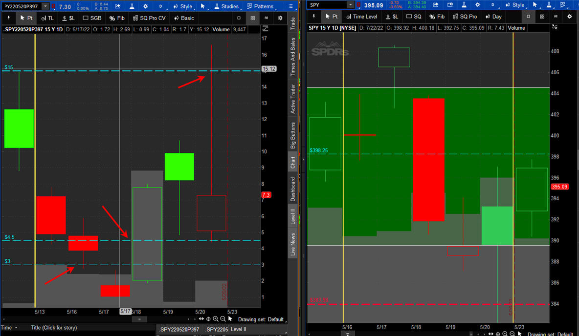Apply Basic style preset
The width and height of the screenshot is (579, 336).
click(184, 18)
